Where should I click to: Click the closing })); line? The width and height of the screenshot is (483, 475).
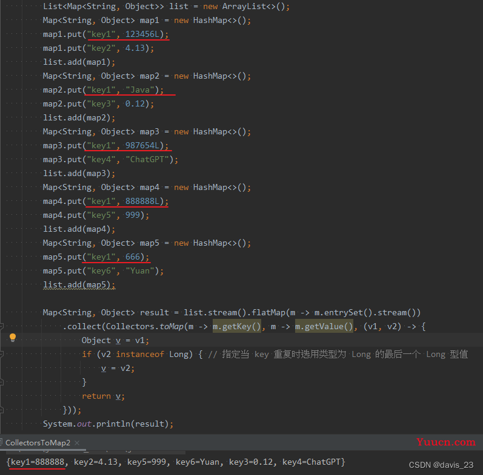click(72, 410)
